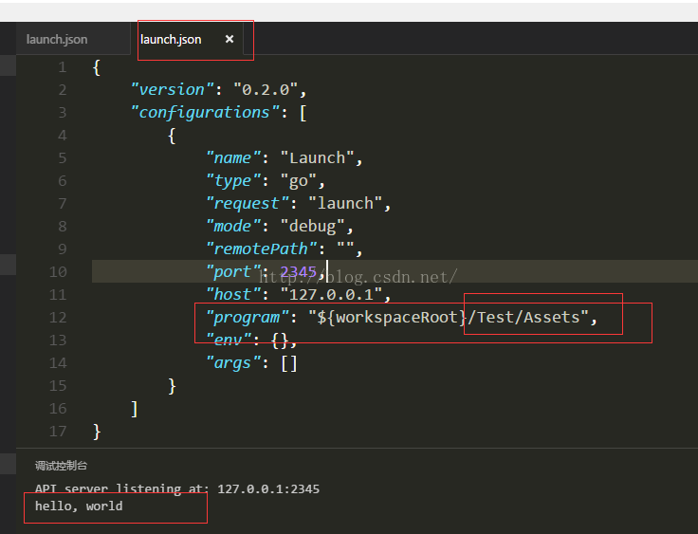Image resolution: width=698 pixels, height=534 pixels.
Task: Click the port number 2345
Action: [298, 272]
